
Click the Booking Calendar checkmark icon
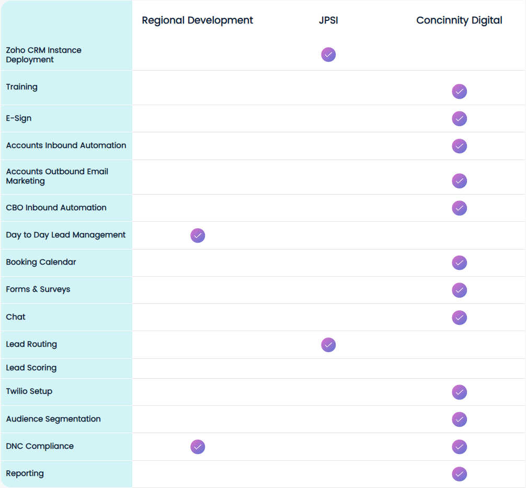(459, 263)
